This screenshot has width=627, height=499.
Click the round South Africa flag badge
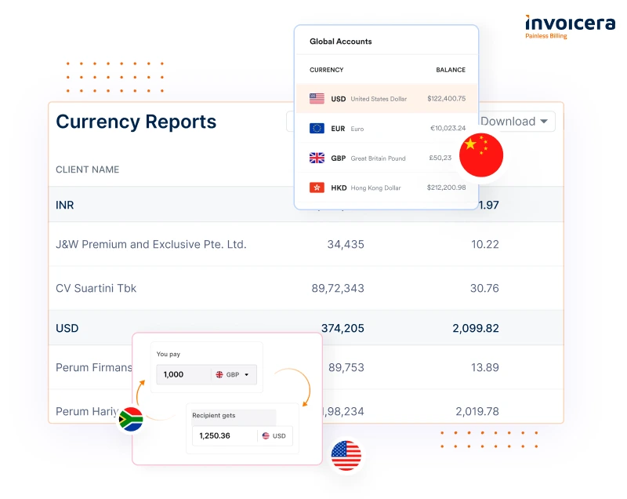(131, 419)
